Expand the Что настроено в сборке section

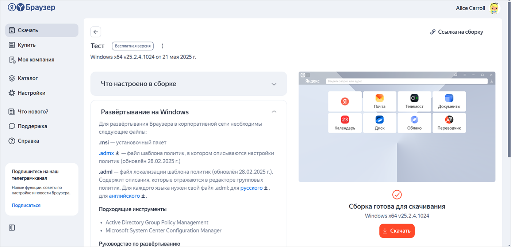[x=274, y=84]
